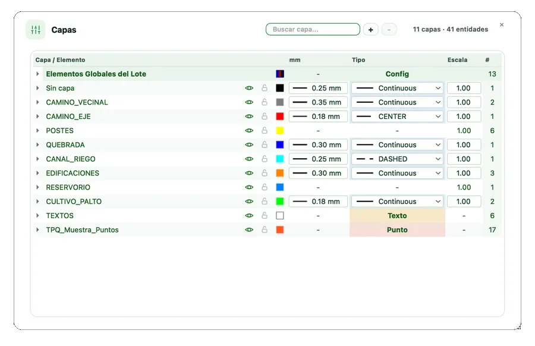Open 0.35 mm lineweight for CAMINO_VECINAL
535x346 pixels.
click(318, 102)
